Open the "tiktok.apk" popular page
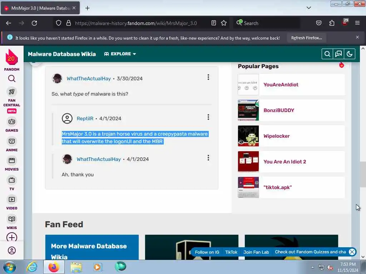 pos(278,187)
